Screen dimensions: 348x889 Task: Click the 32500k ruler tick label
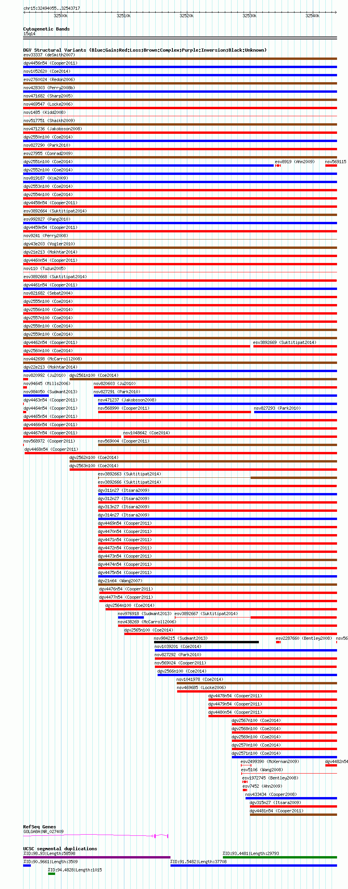[x=61, y=16]
